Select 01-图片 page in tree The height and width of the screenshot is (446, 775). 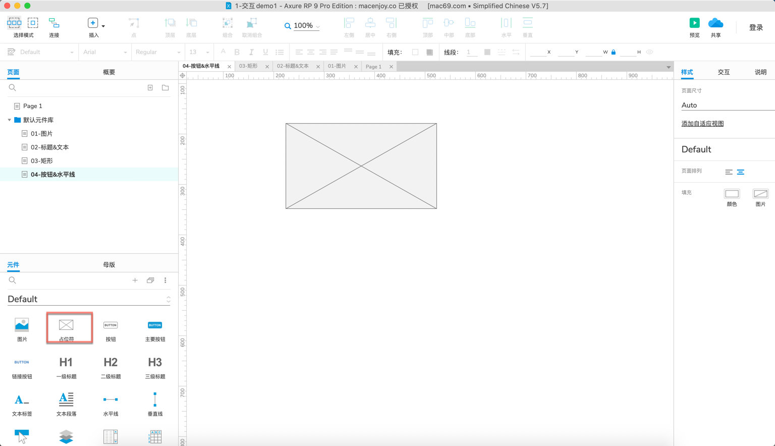click(x=41, y=134)
